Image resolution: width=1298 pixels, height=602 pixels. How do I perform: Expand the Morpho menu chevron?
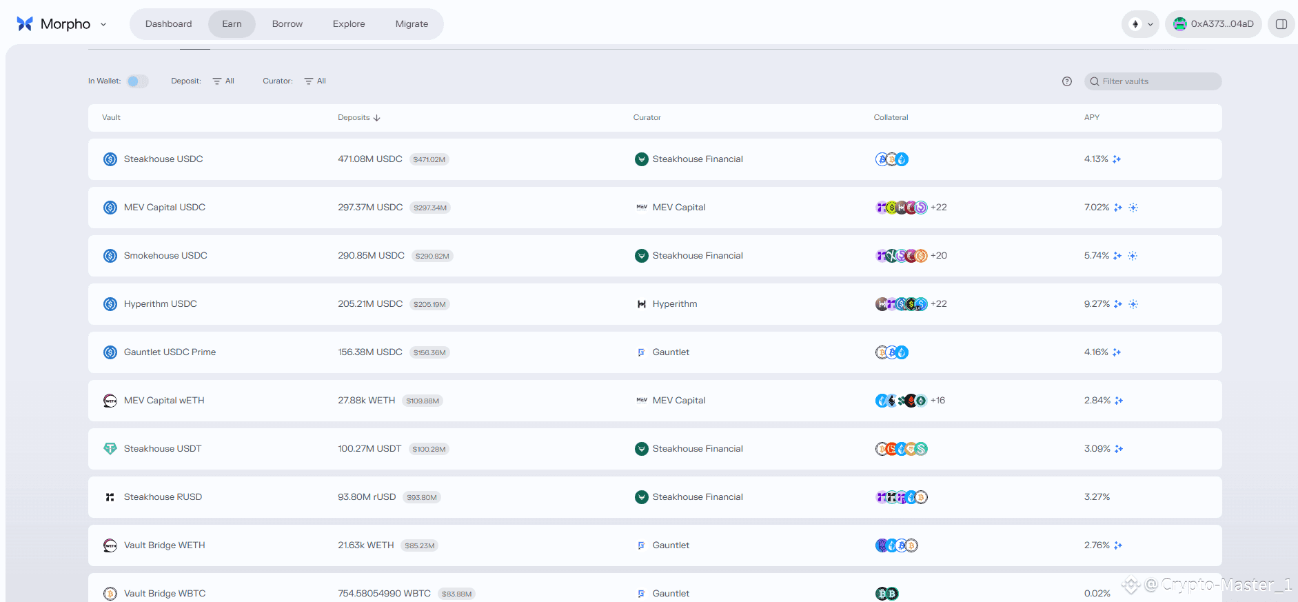pyautogui.click(x=103, y=24)
